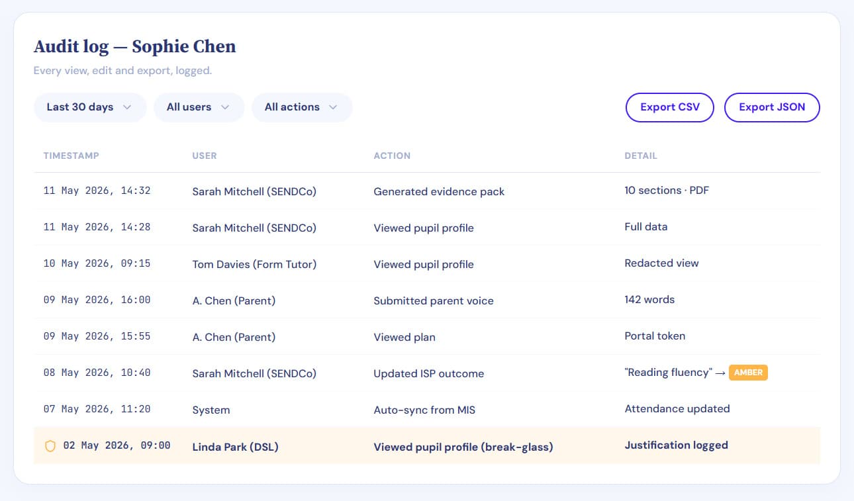The height and width of the screenshot is (501, 854).
Task: Click the Export JSON button
Action: coord(772,107)
